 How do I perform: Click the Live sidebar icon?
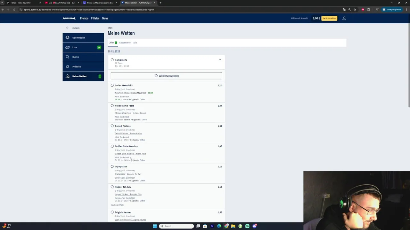click(67, 47)
